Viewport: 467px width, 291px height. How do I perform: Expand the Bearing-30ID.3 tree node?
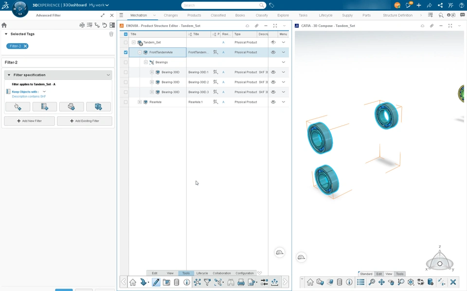[x=152, y=92]
